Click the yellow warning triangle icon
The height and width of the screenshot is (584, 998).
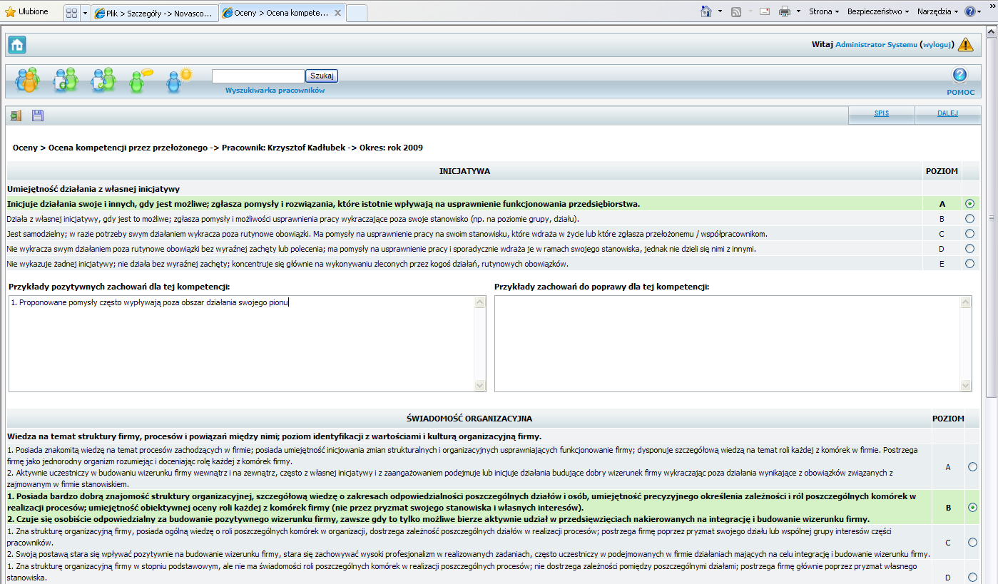[x=965, y=44]
